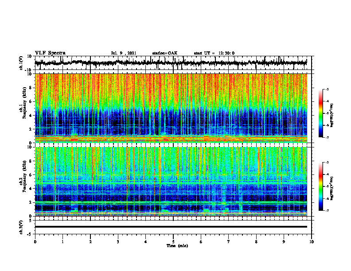Click the "Time (min)" axis label
Image resolution: width=351 pixels, height=271 pixels.
click(177, 246)
